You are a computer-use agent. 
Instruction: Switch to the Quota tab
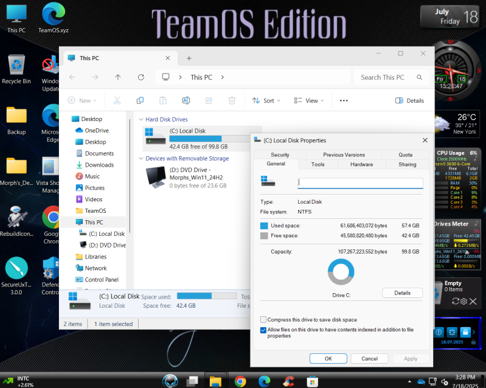405,154
